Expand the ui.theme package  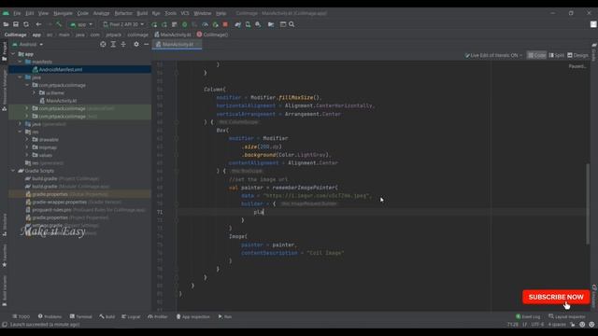tap(34, 93)
